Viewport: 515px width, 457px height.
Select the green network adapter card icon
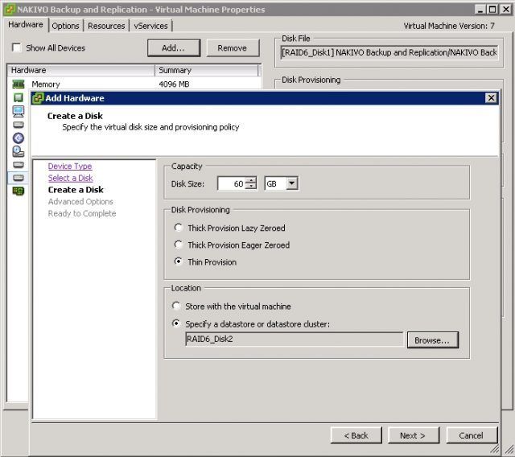point(19,191)
